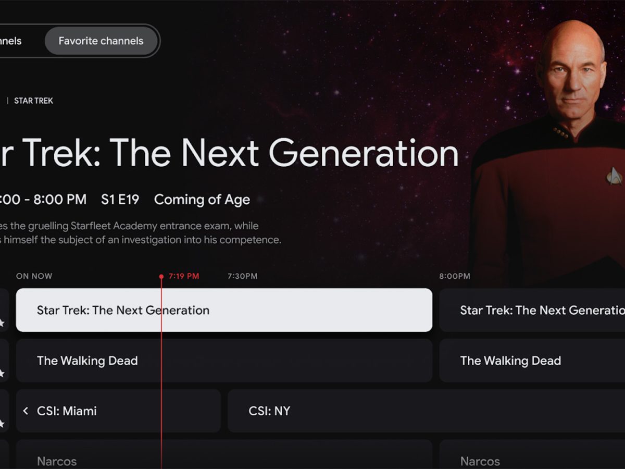Image resolution: width=625 pixels, height=469 pixels.
Task: Toggle favorite star on Star Trek channel row
Action: 2,323
